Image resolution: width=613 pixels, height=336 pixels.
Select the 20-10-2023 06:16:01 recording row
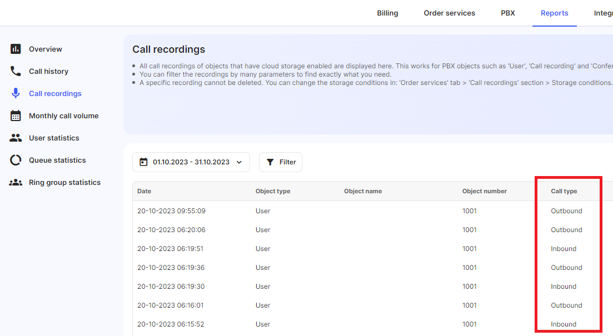(372, 305)
